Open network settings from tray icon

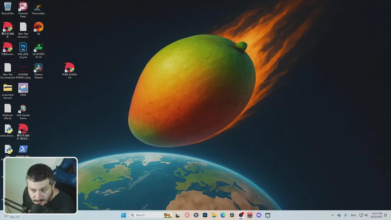tap(361, 215)
